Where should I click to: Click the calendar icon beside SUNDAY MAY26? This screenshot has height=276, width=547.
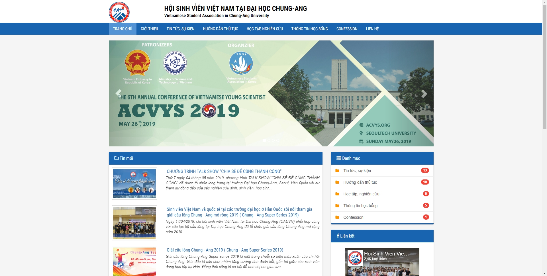[361, 141]
